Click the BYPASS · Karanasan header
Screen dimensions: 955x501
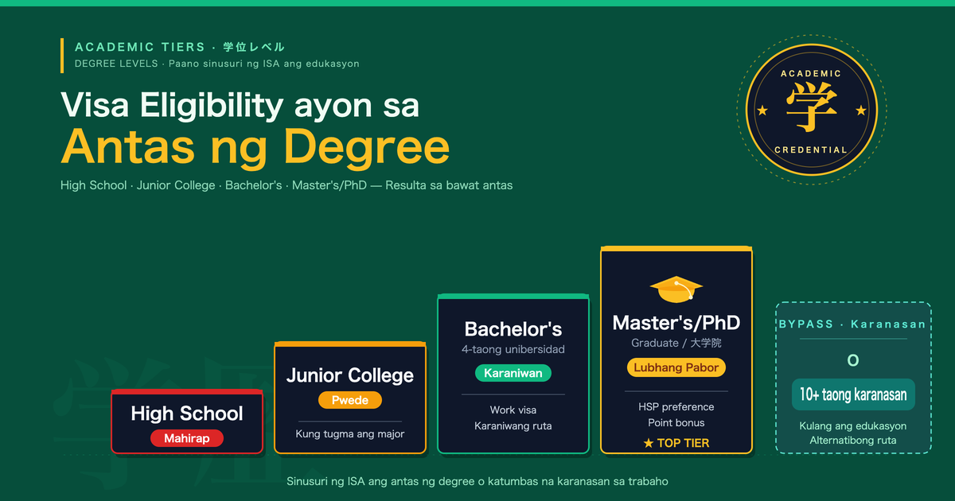point(853,324)
